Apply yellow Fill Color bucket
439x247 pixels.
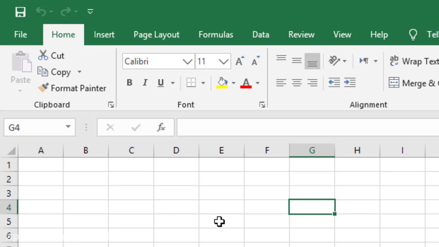pyautogui.click(x=222, y=83)
